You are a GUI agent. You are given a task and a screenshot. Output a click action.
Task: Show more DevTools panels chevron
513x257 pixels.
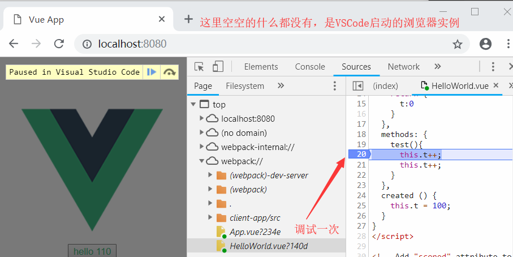[437, 66]
